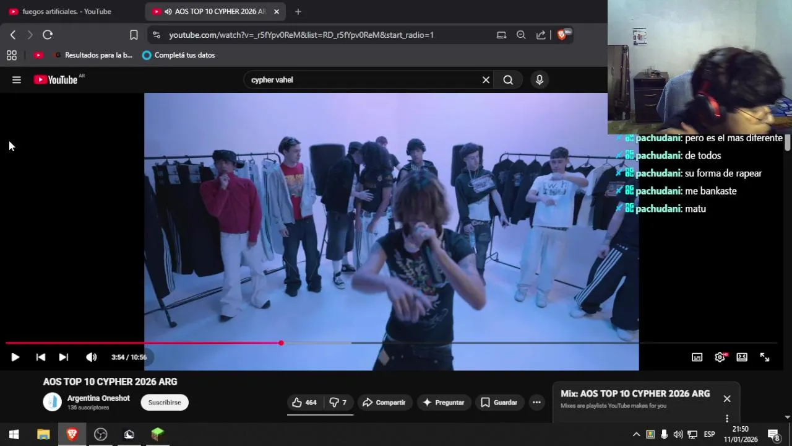Click the zoom magnifier icon in address bar
The height and width of the screenshot is (446, 792).
521,35
